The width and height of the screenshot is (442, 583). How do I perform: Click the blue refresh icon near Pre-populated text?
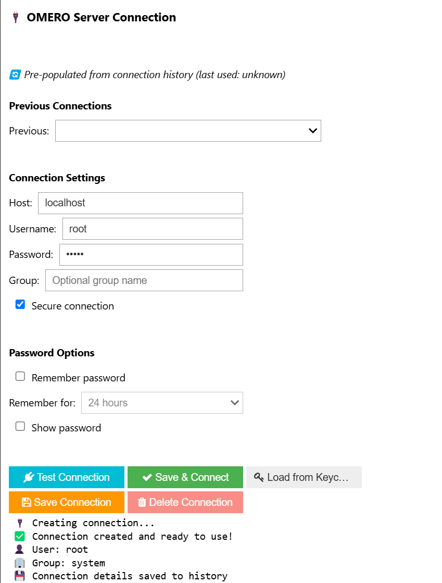click(x=15, y=75)
